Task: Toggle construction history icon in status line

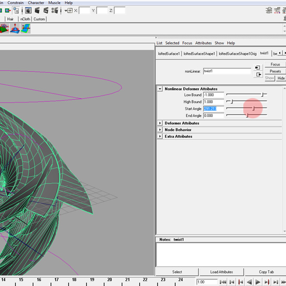Action: (16, 10)
